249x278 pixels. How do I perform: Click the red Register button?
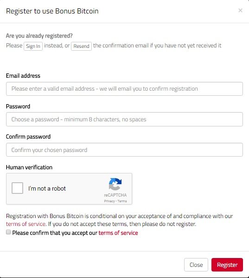click(x=227, y=265)
